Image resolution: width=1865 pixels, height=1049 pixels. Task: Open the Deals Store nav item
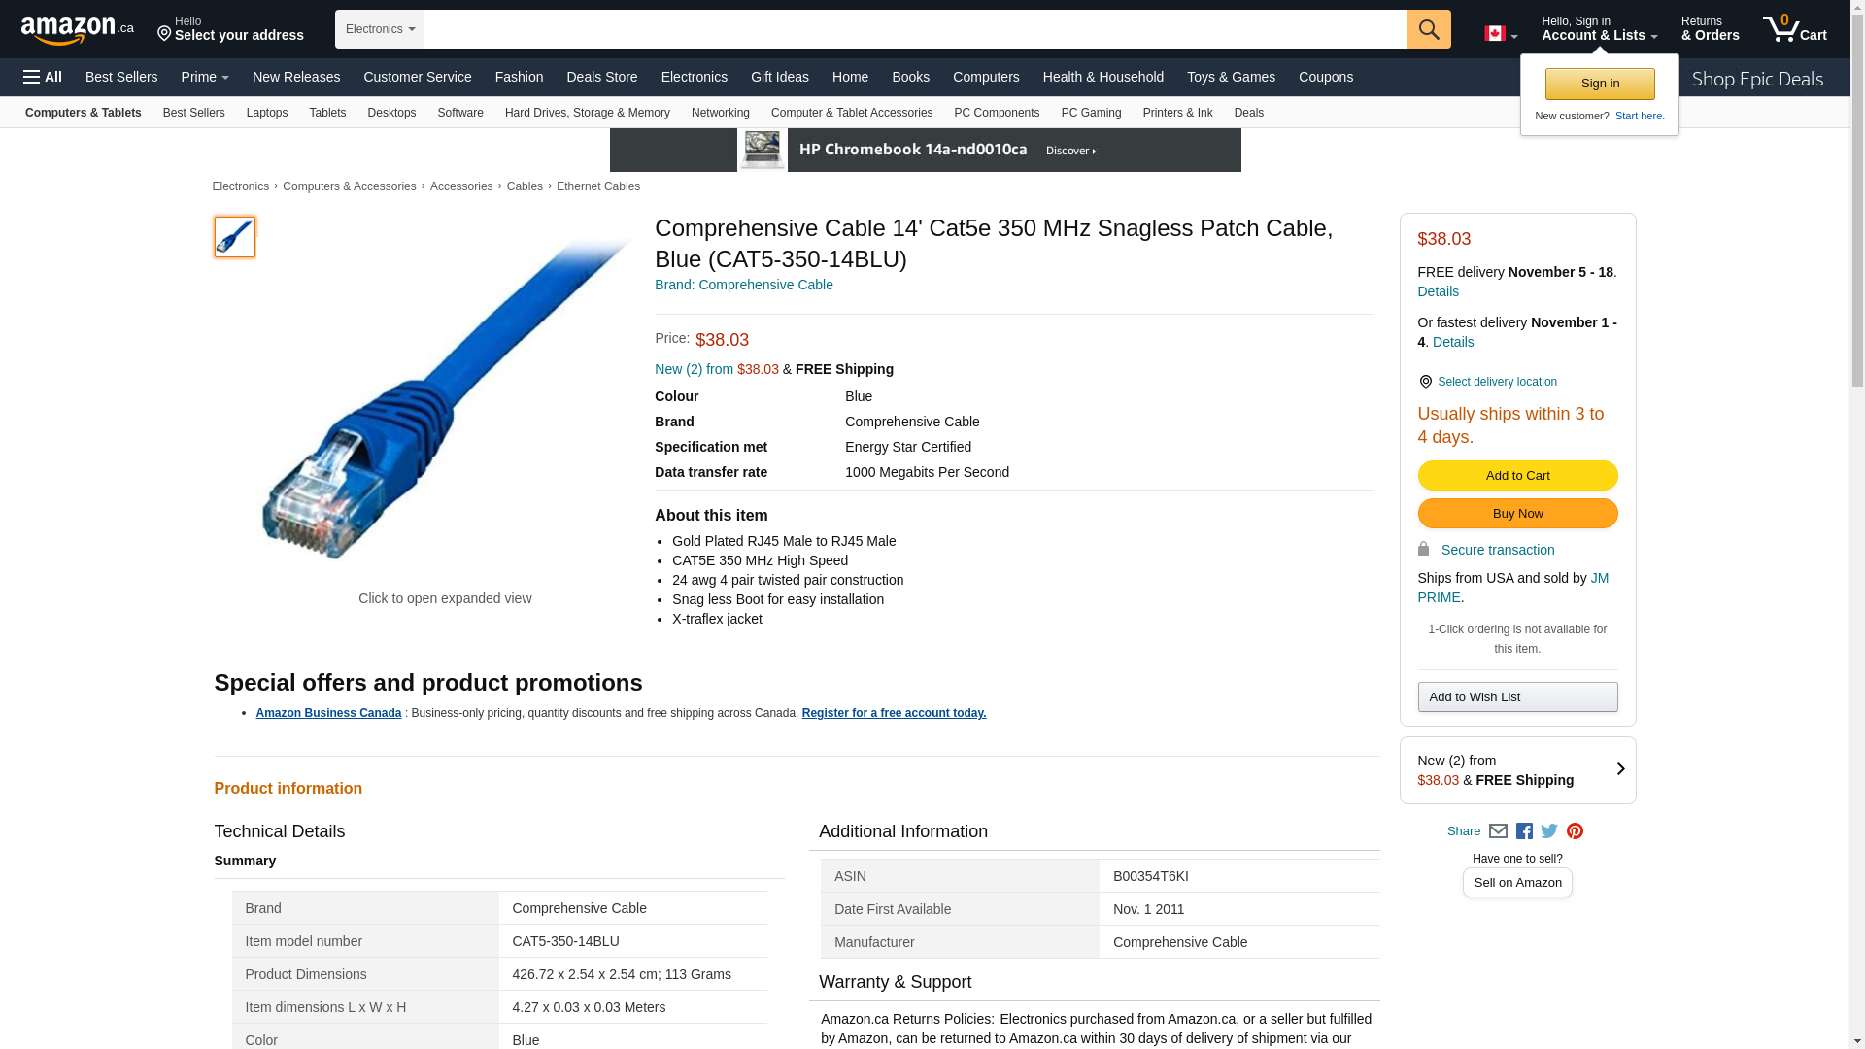[601, 77]
